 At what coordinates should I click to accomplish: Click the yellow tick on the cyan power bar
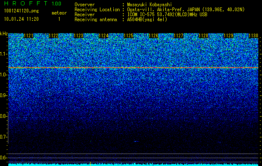[90, 164]
